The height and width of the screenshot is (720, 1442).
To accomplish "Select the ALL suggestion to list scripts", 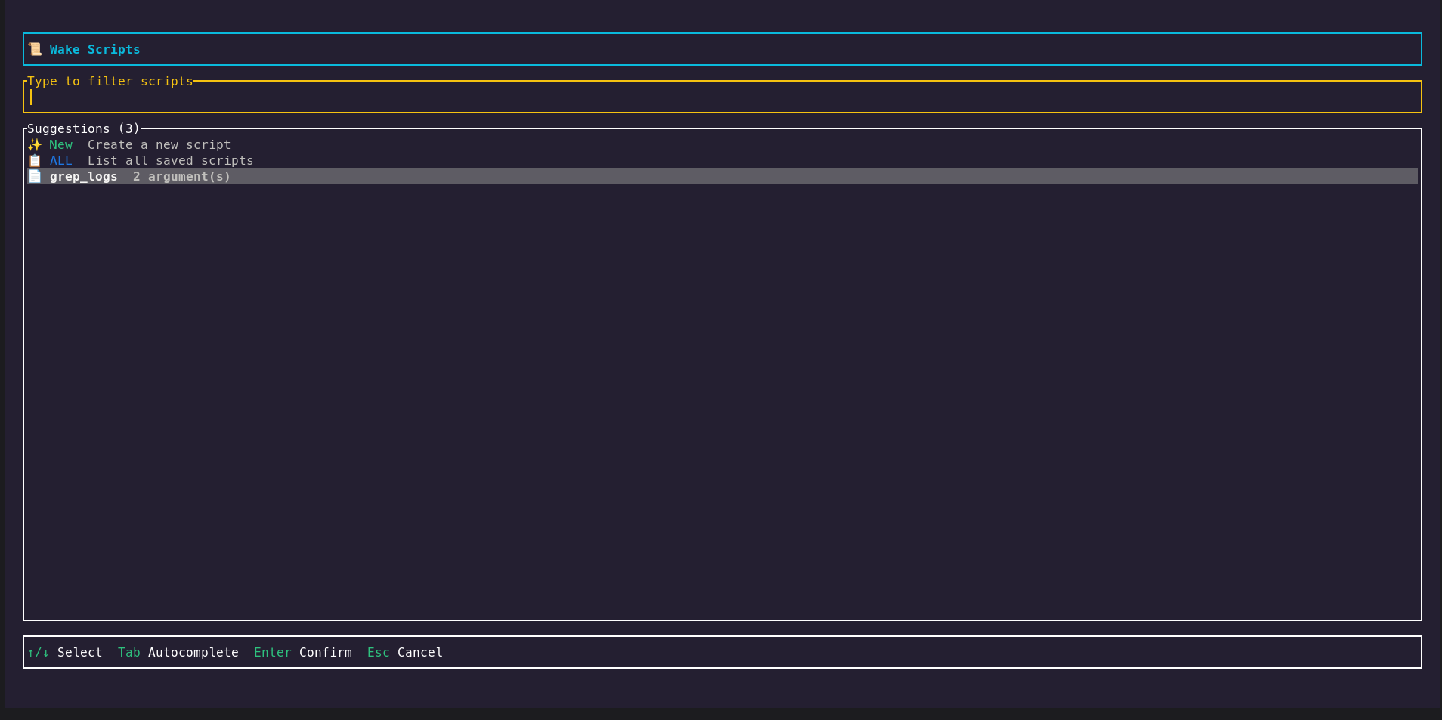I will pos(60,160).
